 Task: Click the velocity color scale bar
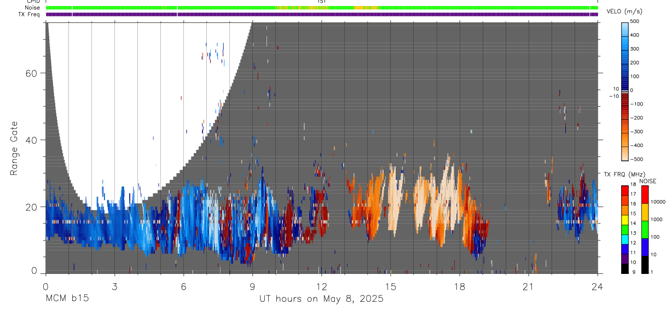625,91
